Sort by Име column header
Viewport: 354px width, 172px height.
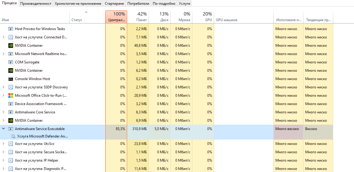[35, 17]
